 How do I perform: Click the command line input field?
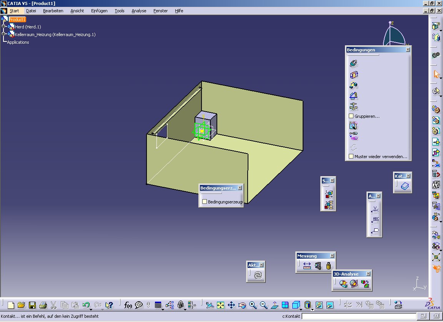[359, 316]
